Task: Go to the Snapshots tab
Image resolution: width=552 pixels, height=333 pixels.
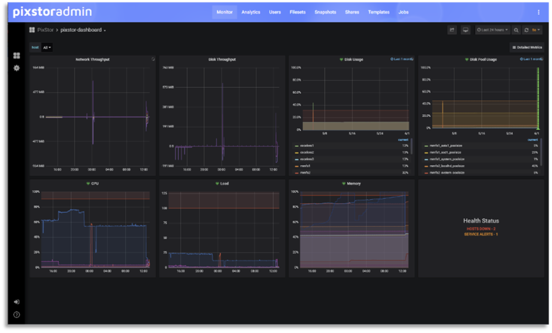Action: coord(325,12)
